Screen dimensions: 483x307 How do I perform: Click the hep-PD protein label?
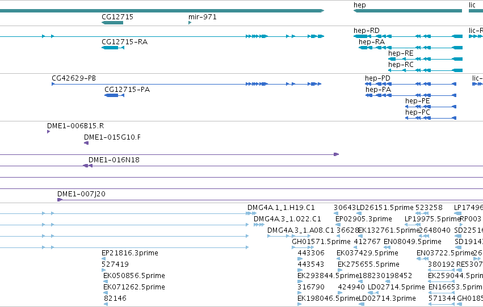click(377, 78)
